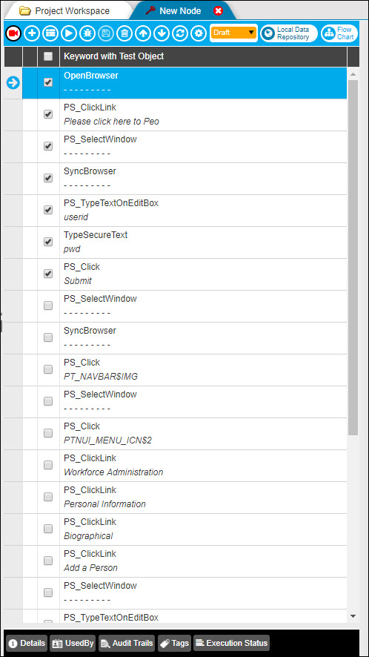Move the step down with the arrow icon

(x=162, y=33)
